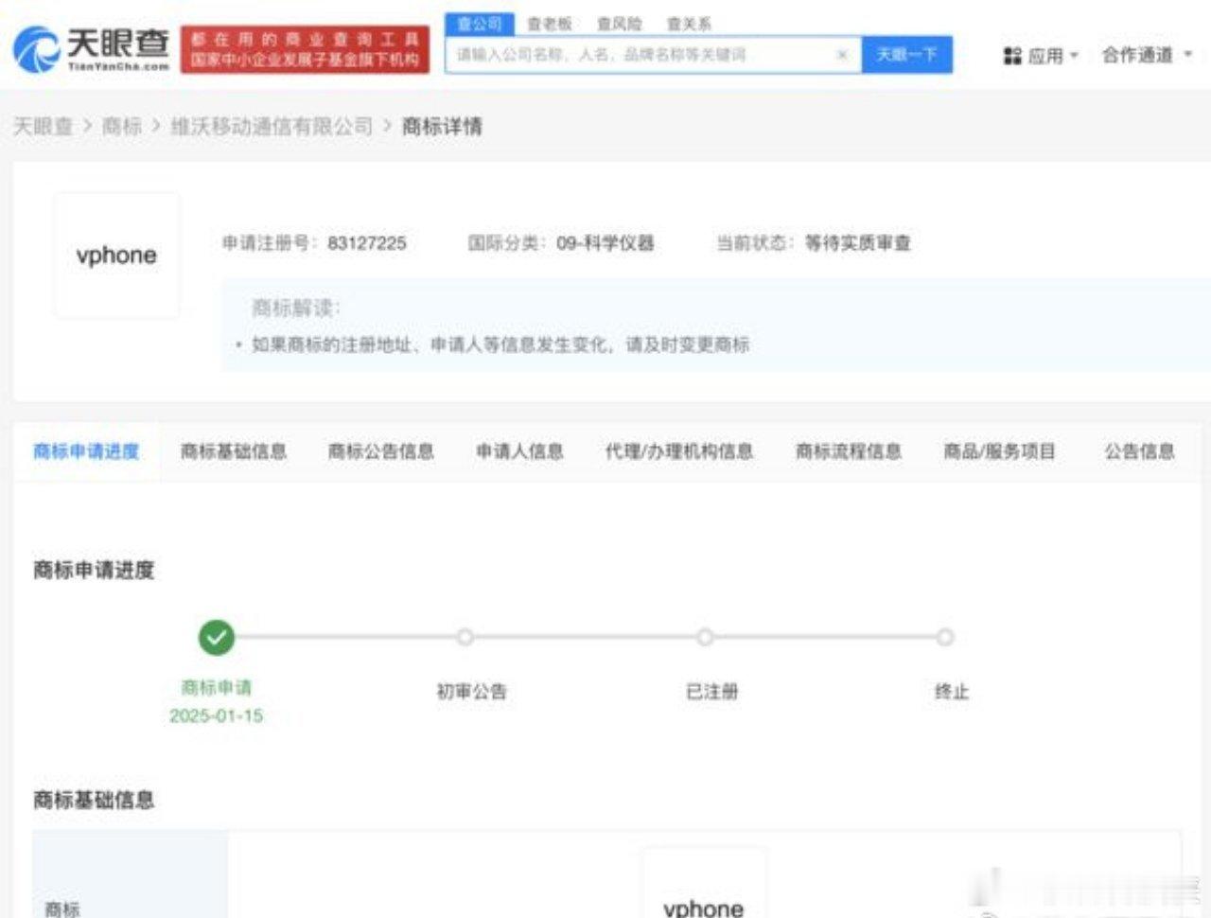The height and width of the screenshot is (918, 1211).
Task: Switch to 商标申请进度 tab
Action: [x=86, y=451]
